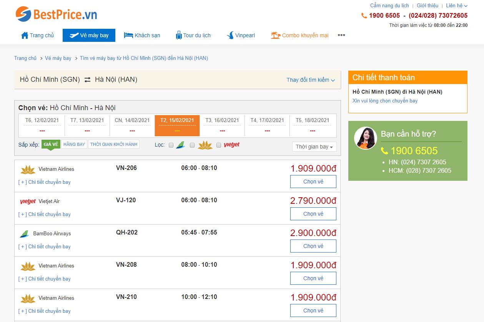Open Cẩm nang du lịch link
484x322 pixels.
click(x=389, y=6)
